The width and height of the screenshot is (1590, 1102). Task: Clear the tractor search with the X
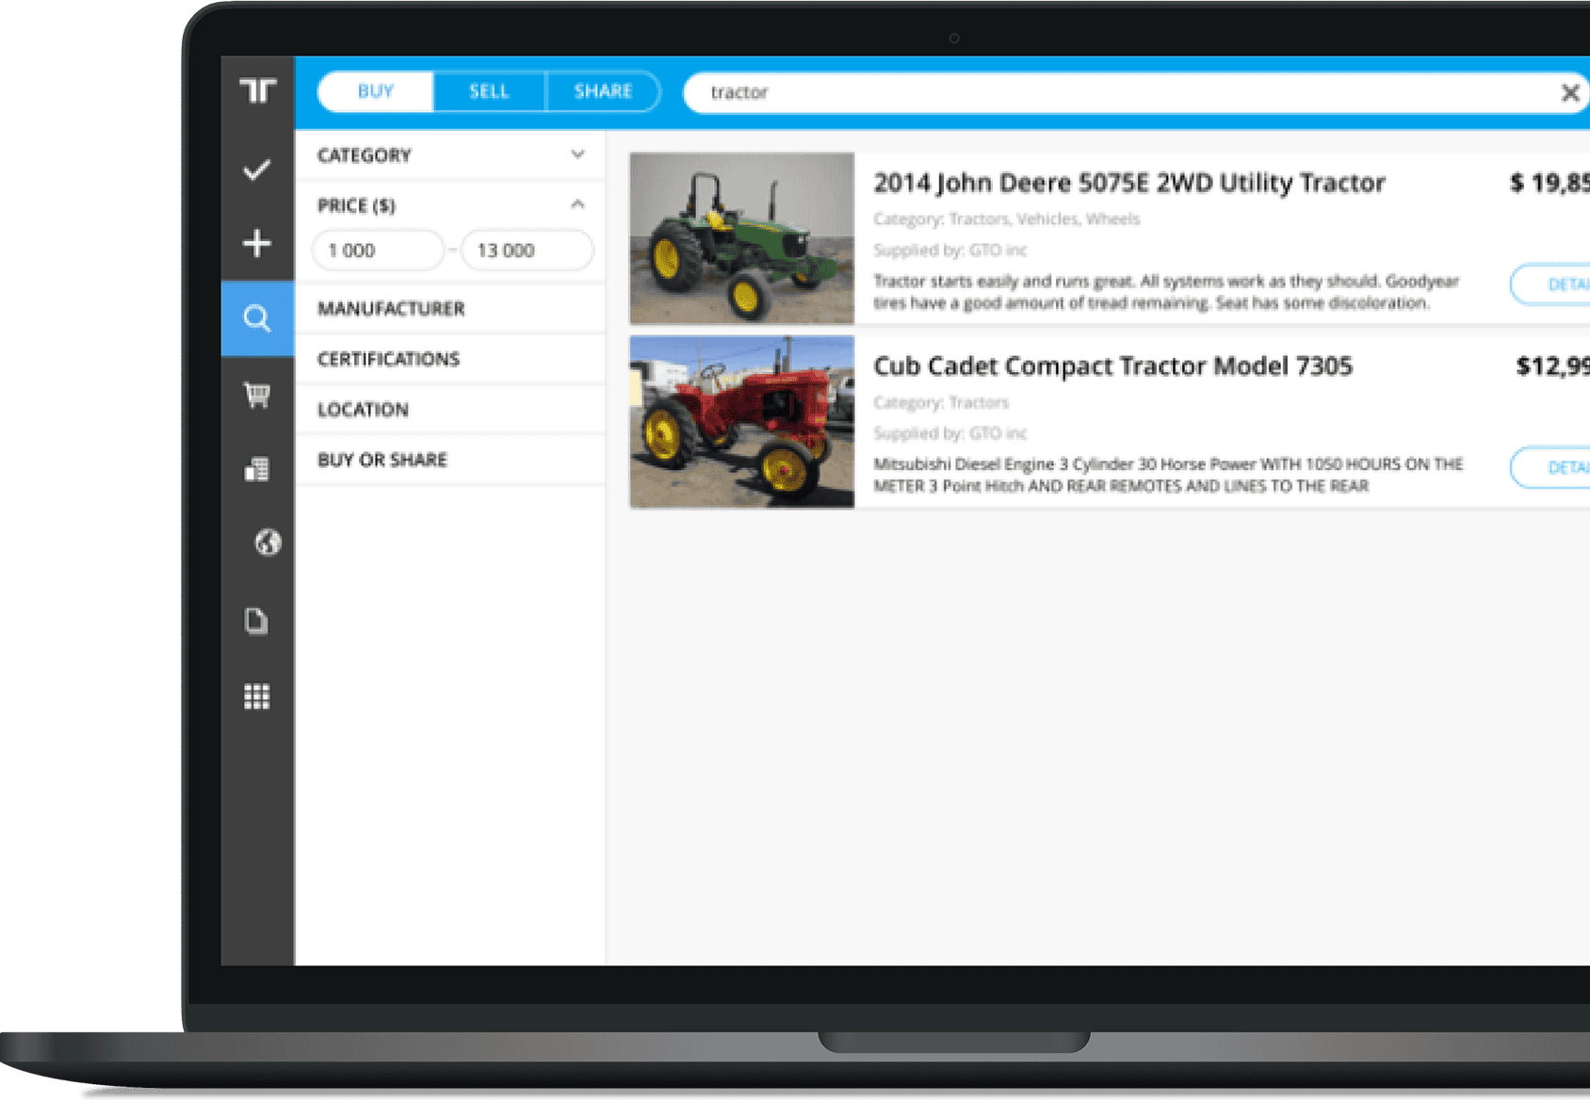point(1570,92)
